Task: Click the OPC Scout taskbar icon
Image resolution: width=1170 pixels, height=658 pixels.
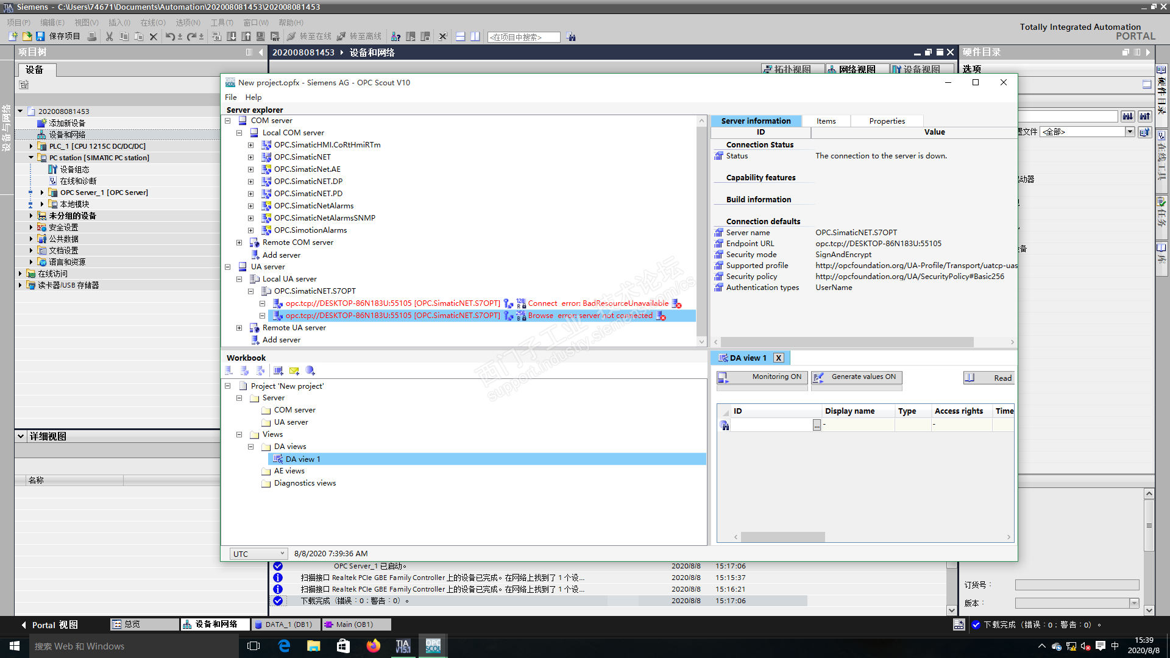Action: click(x=433, y=646)
